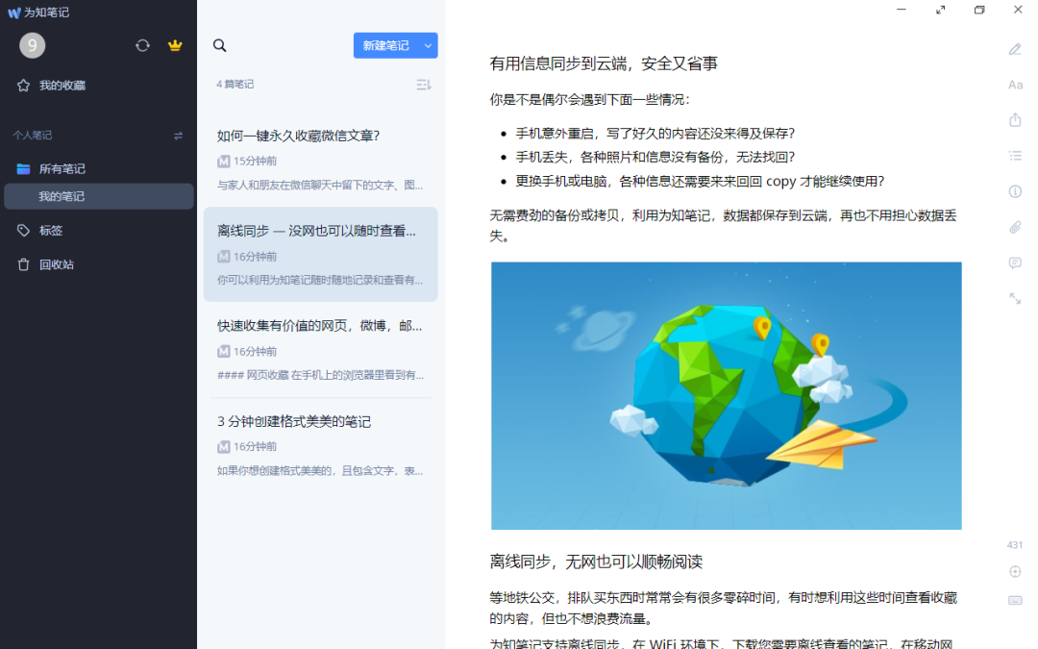Open comments via the speech bubble icon
1038x649 pixels.
pos(1015,262)
